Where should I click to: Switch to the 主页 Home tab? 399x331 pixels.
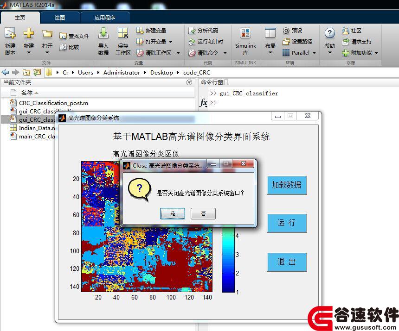click(x=20, y=18)
